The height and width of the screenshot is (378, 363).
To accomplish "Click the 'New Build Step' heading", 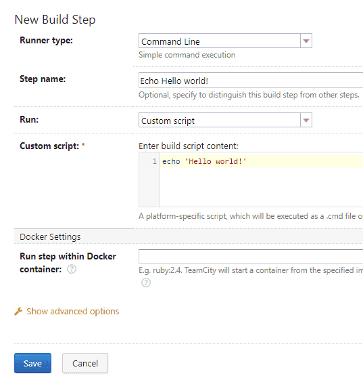I will (x=55, y=20).
